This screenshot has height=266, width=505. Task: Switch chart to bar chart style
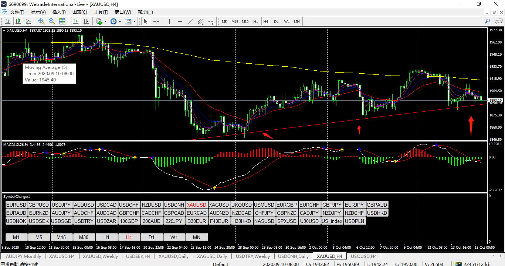click(7, 21)
